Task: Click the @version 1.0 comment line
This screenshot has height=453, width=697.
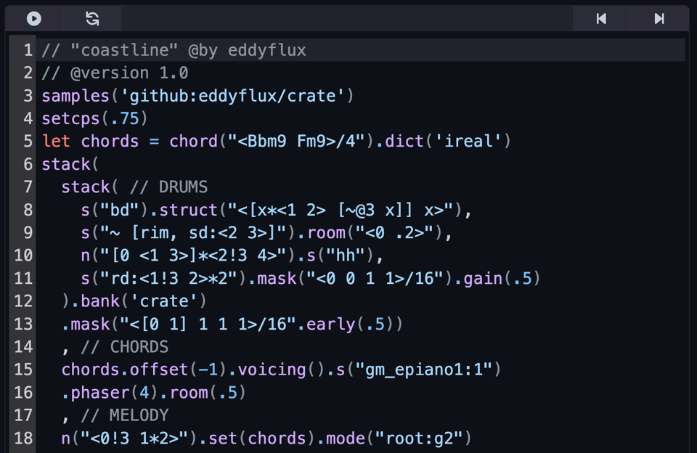Action: click(x=129, y=73)
